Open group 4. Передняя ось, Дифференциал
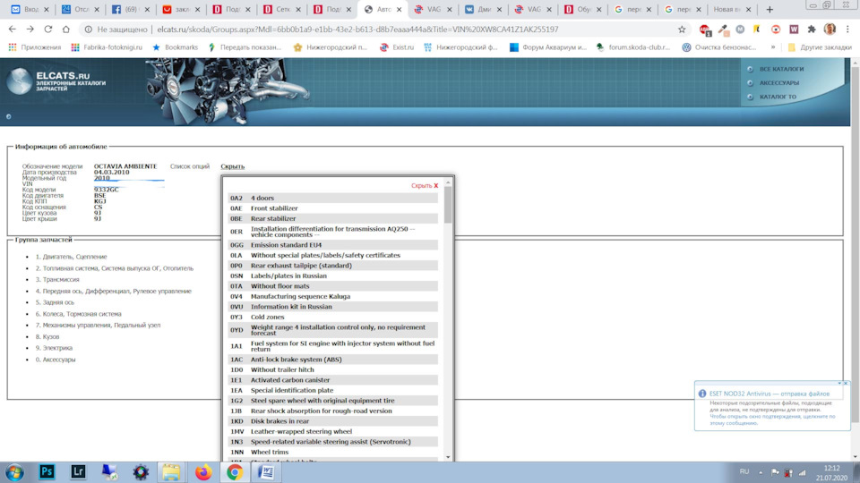Viewport: 860px width, 483px height. click(114, 292)
